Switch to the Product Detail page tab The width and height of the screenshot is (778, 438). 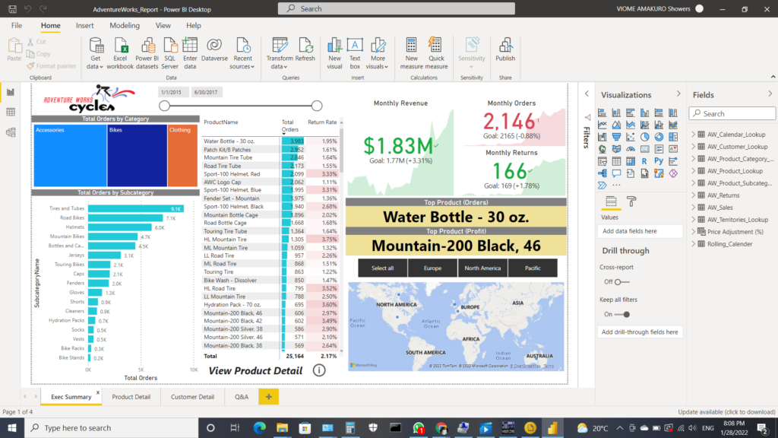point(131,397)
